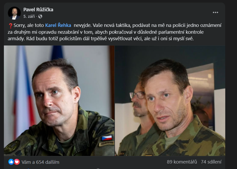Click the red question mark emoji
This screenshot has width=237, height=169.
point(11,26)
